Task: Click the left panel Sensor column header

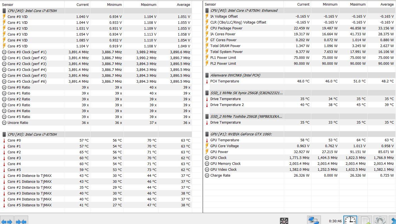Action: [32, 4]
